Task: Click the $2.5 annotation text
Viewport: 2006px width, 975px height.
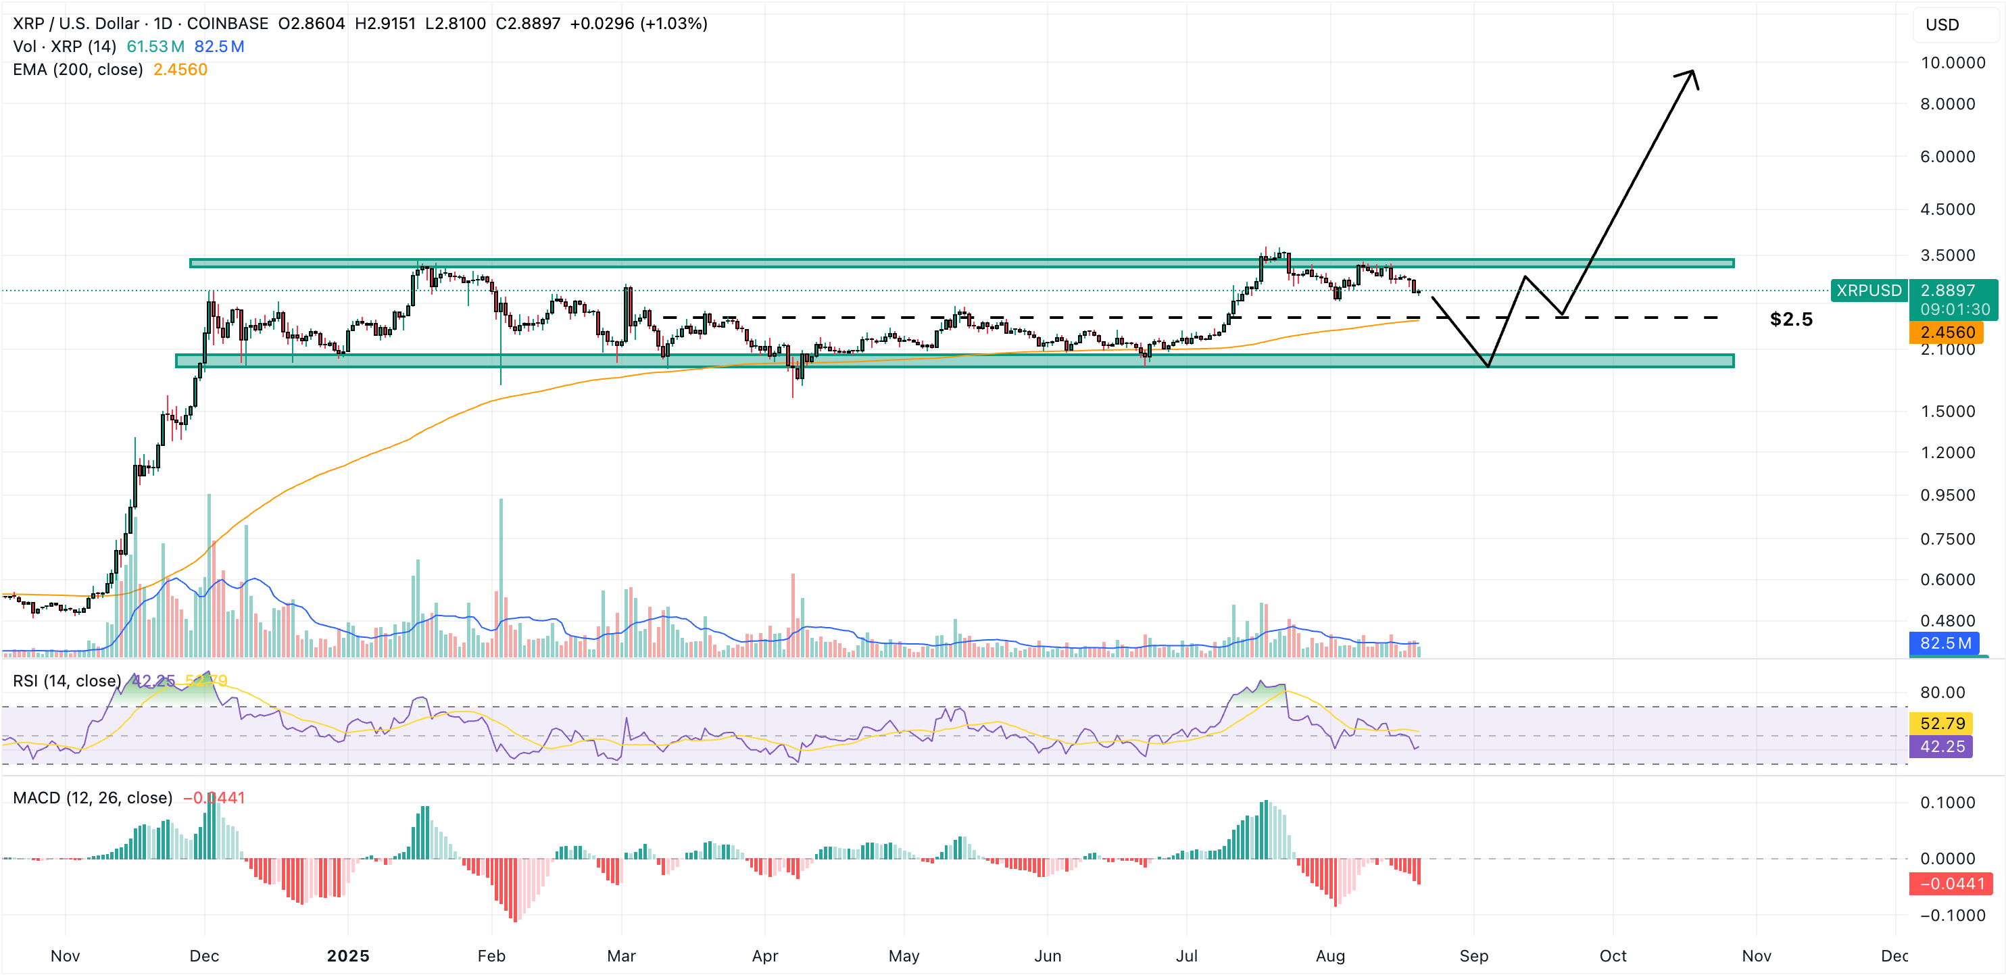Action: (x=1791, y=320)
